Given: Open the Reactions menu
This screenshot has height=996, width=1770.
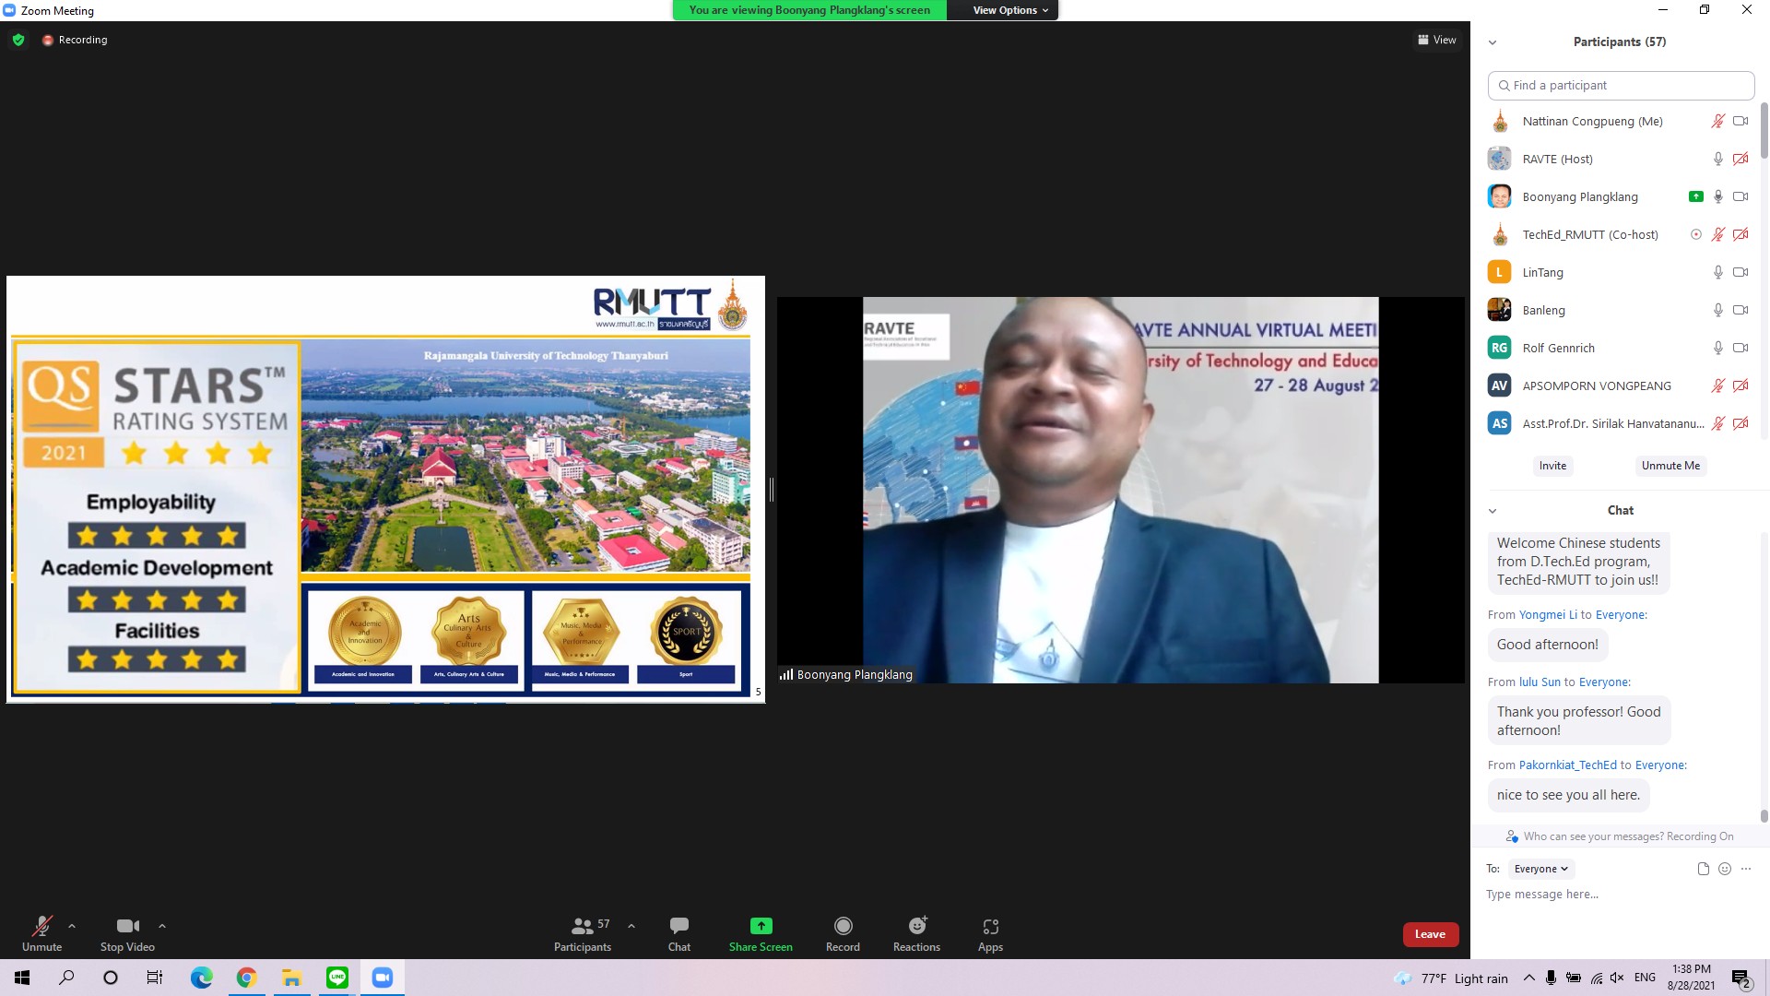Looking at the screenshot, I should tap(916, 933).
